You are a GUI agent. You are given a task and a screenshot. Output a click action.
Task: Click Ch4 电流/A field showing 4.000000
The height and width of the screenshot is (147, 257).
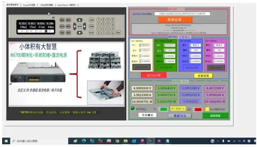pos(219,61)
